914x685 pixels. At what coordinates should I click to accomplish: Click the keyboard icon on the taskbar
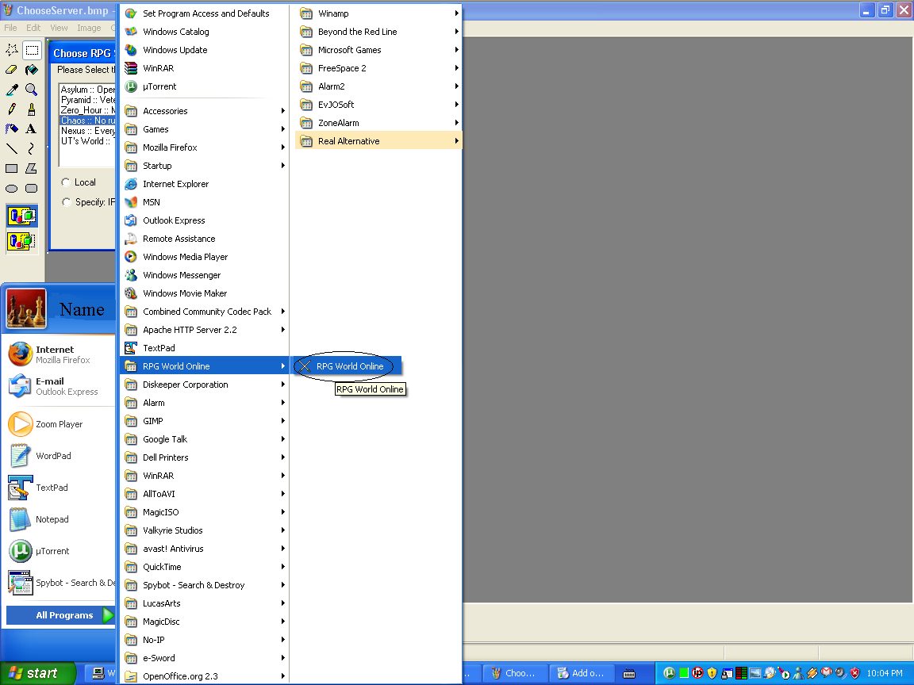629,674
